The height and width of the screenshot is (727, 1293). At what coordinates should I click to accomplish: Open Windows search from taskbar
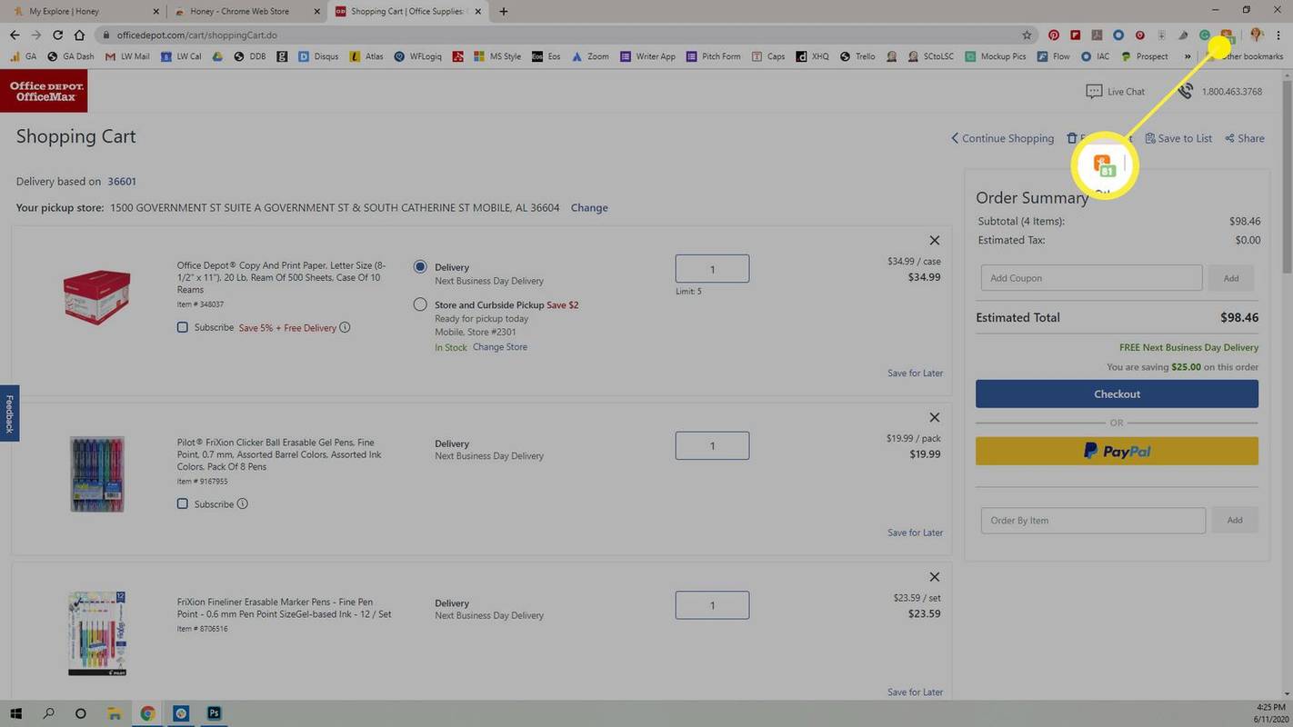tap(48, 713)
